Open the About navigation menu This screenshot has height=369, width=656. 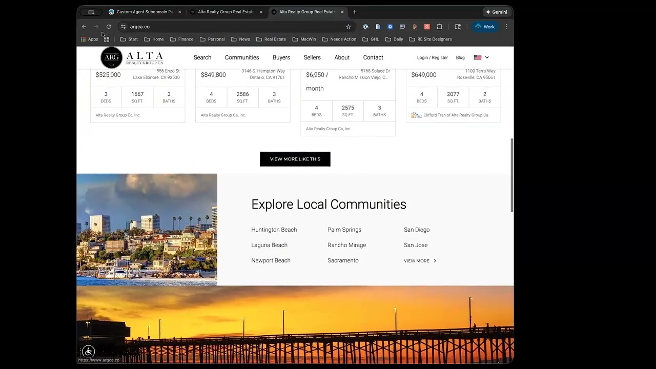[342, 57]
